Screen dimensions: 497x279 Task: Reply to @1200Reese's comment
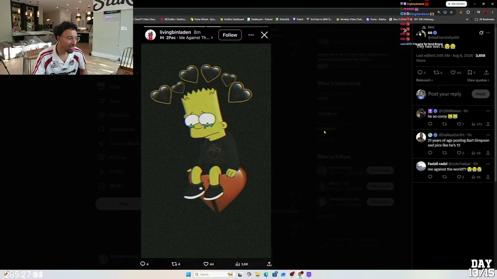coord(430,124)
